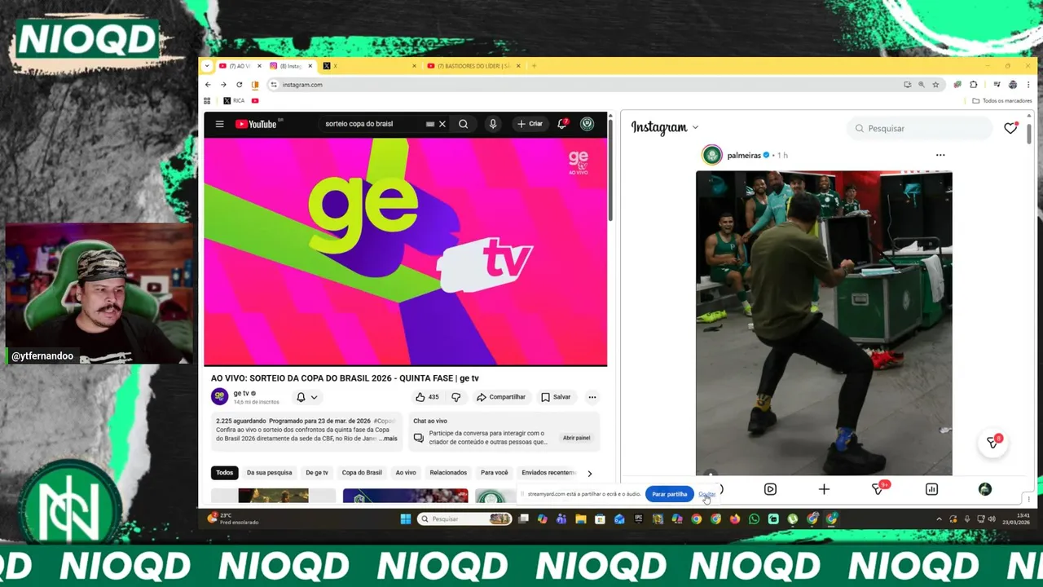Click the Windows taskbar Pesquisar box
The image size is (1043, 587).
point(464,519)
